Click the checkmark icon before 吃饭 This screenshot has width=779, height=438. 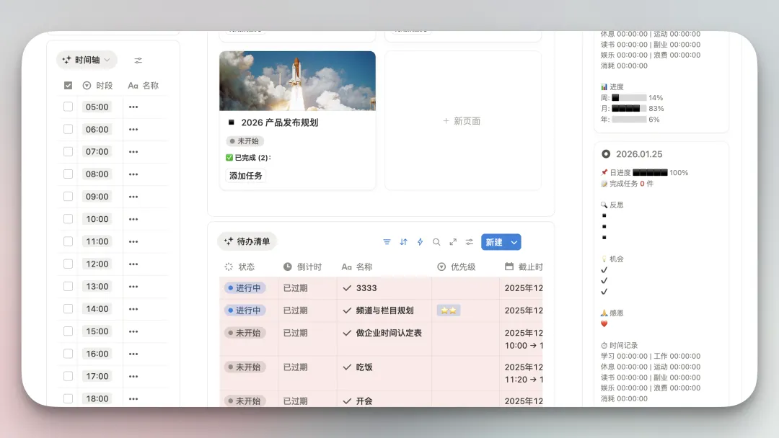point(347,367)
